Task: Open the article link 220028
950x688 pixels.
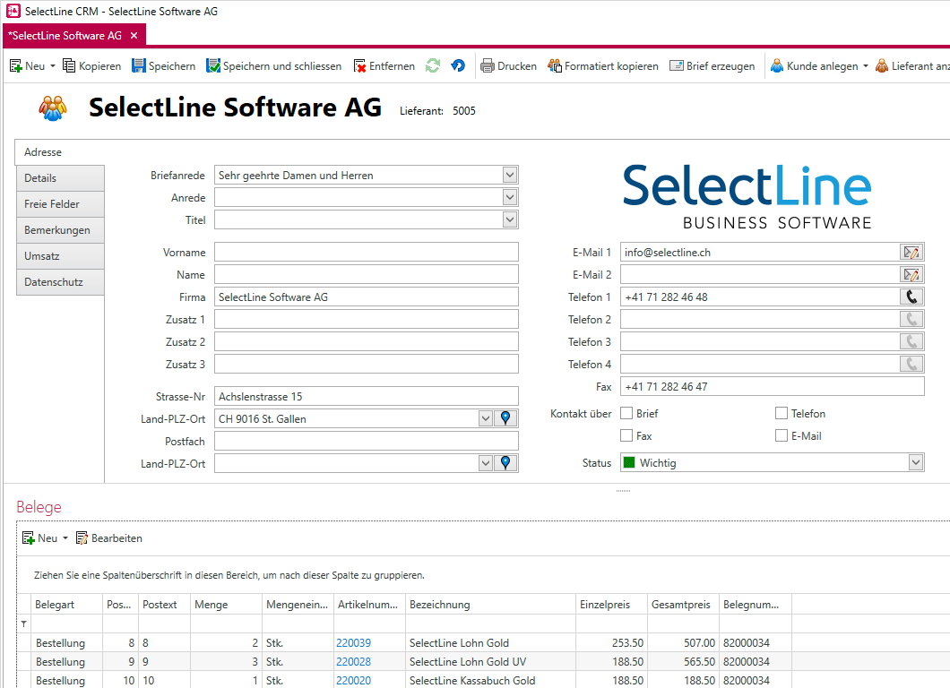Action: (x=353, y=661)
